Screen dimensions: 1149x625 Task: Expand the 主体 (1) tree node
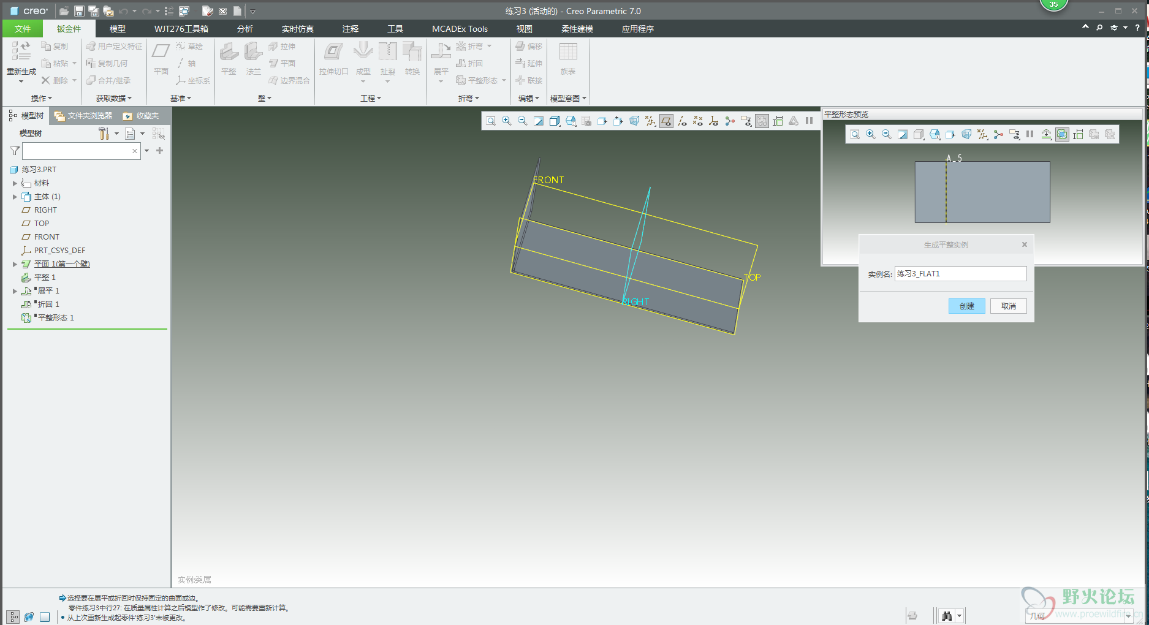click(15, 197)
